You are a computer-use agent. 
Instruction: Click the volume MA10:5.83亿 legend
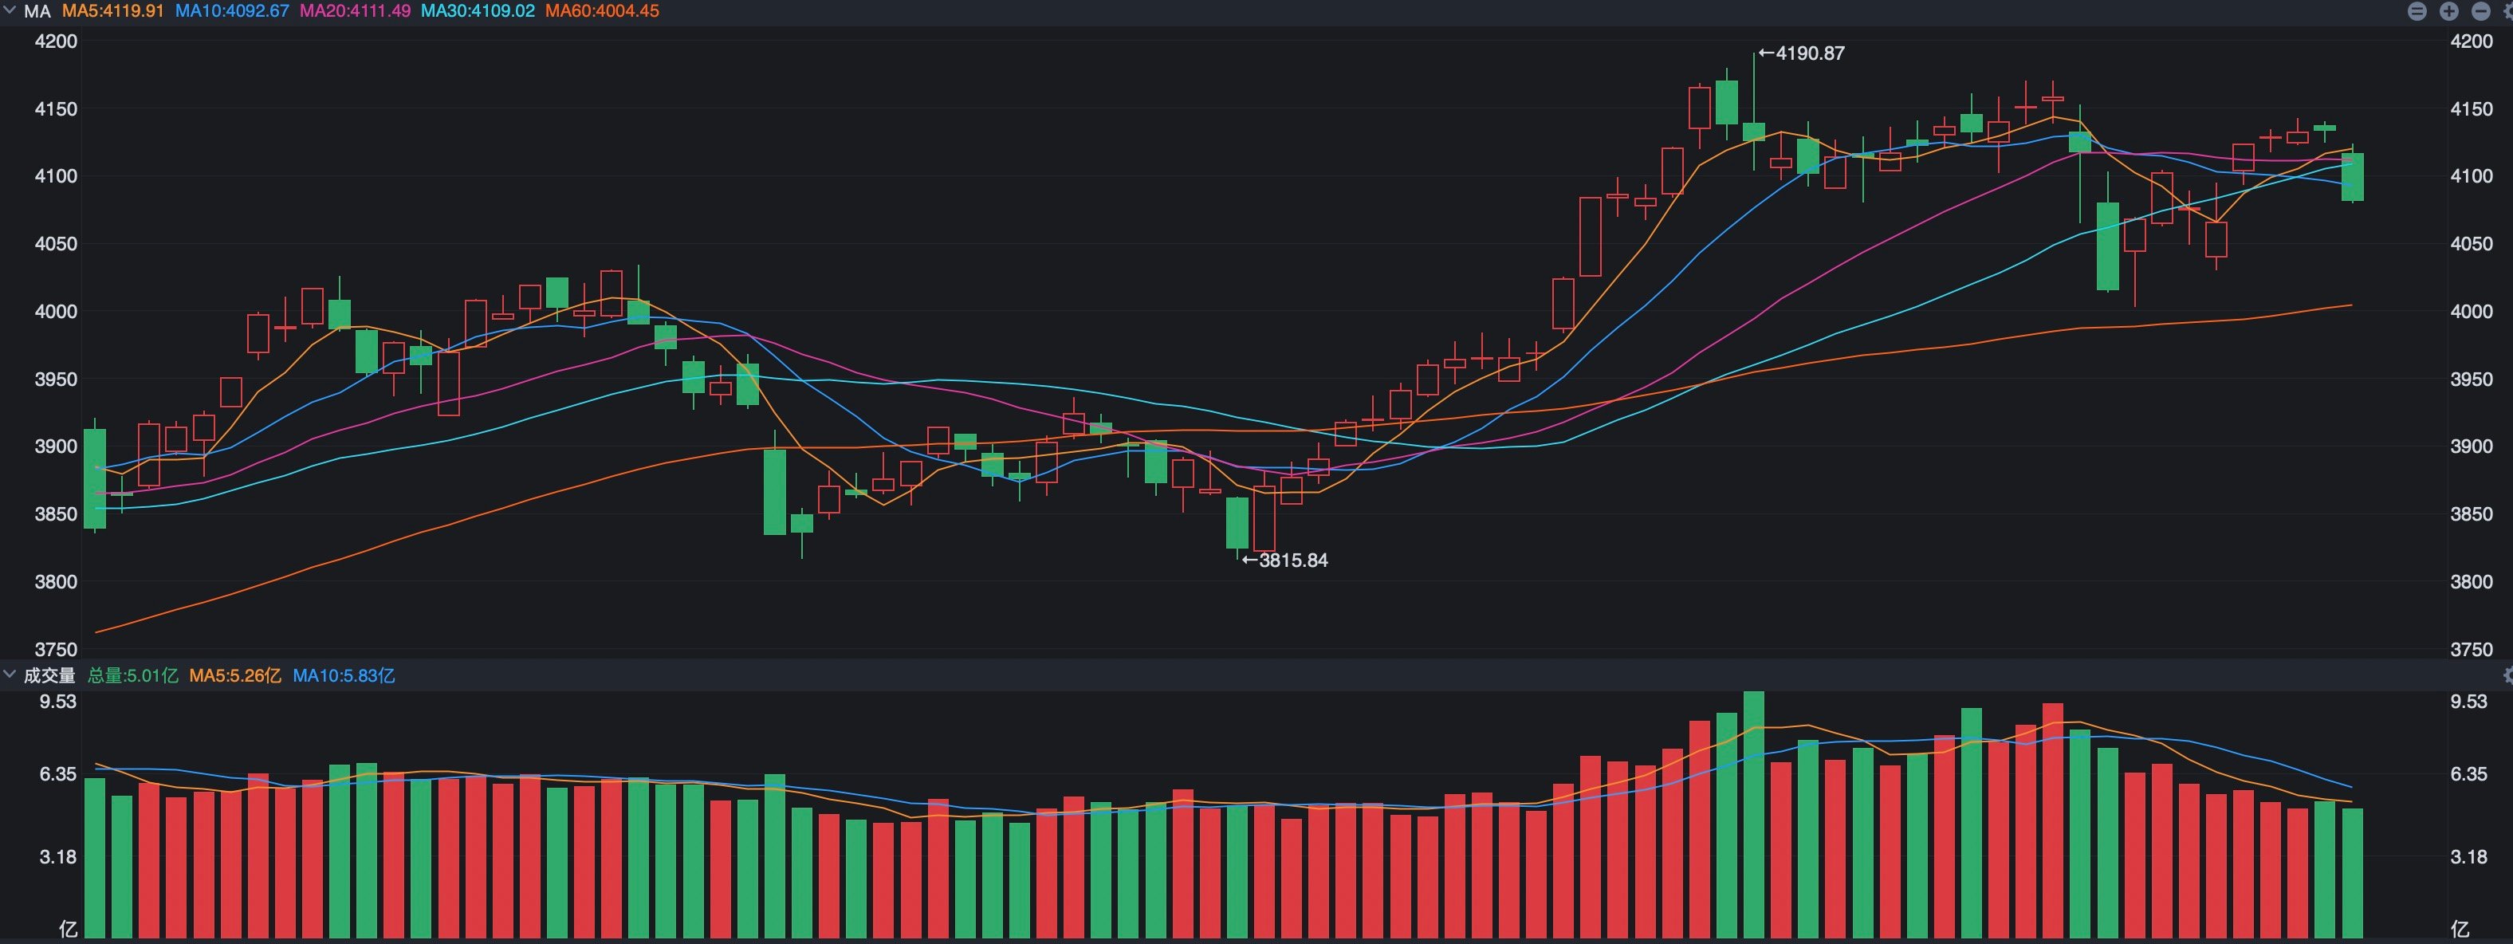[x=344, y=676]
